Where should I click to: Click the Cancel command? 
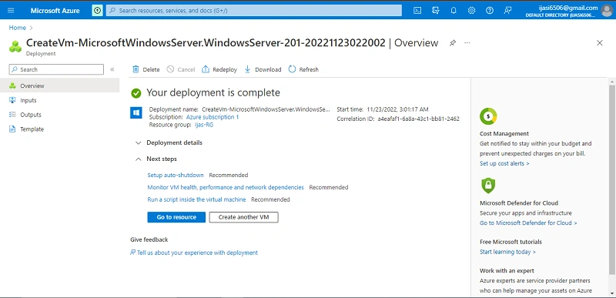181,69
